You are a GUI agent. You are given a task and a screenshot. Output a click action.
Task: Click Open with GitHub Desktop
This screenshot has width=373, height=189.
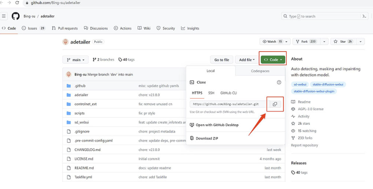217,125
